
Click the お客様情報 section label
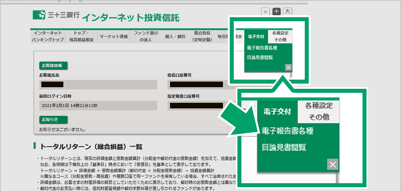pos(53,66)
